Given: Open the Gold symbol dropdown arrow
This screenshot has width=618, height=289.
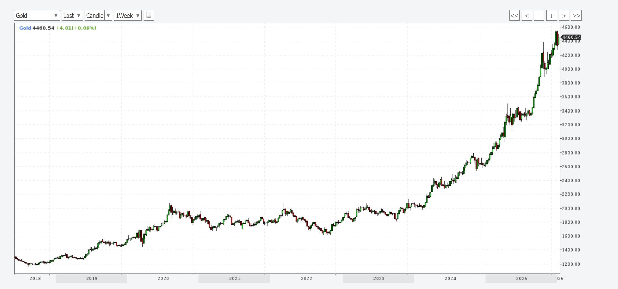Looking at the screenshot, I should click(56, 15).
